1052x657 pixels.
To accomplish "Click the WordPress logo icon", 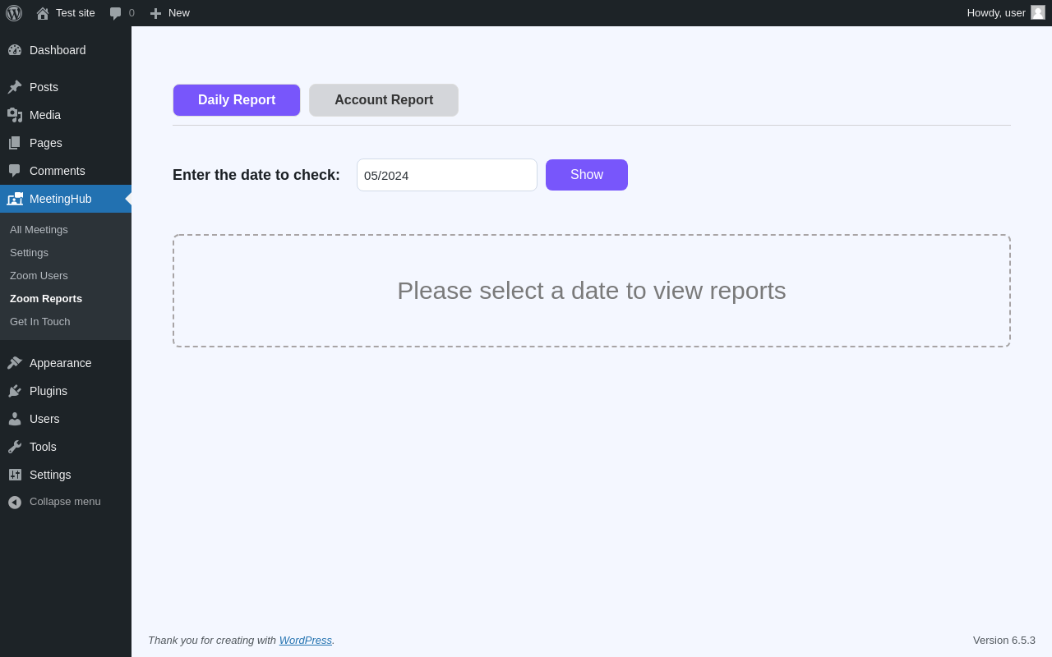I will [14, 13].
